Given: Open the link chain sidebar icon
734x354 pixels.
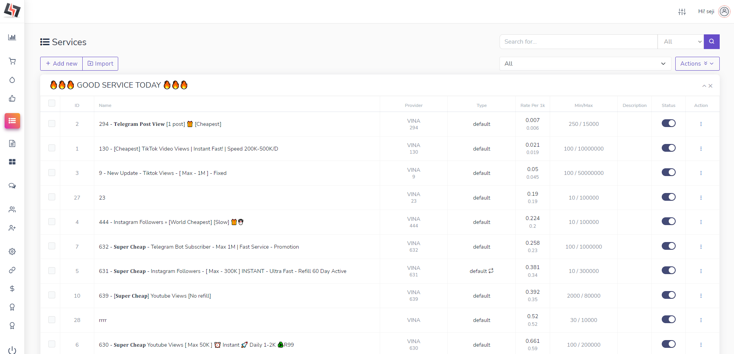Looking at the screenshot, I should (x=12, y=270).
